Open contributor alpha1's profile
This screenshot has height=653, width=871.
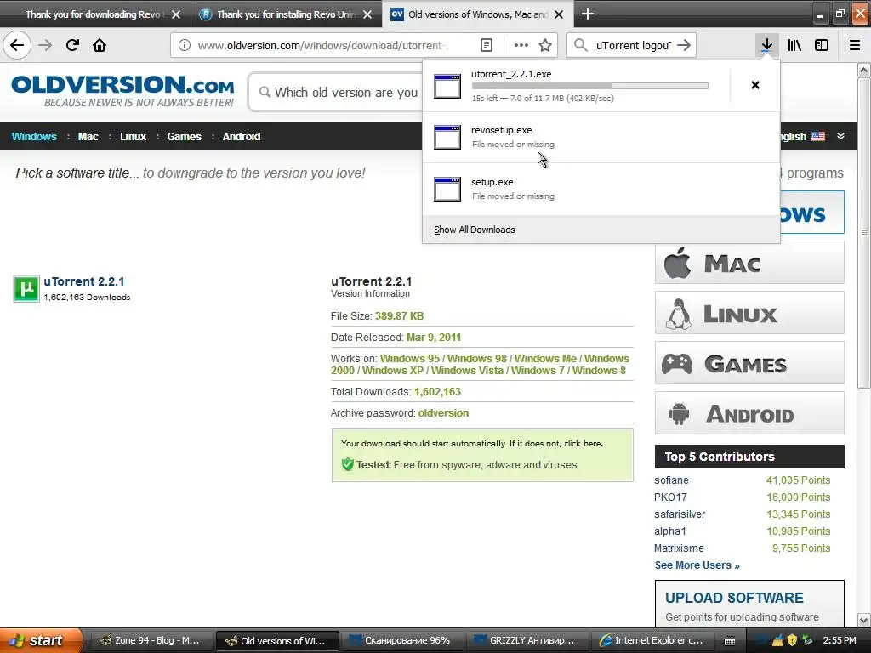point(670,531)
